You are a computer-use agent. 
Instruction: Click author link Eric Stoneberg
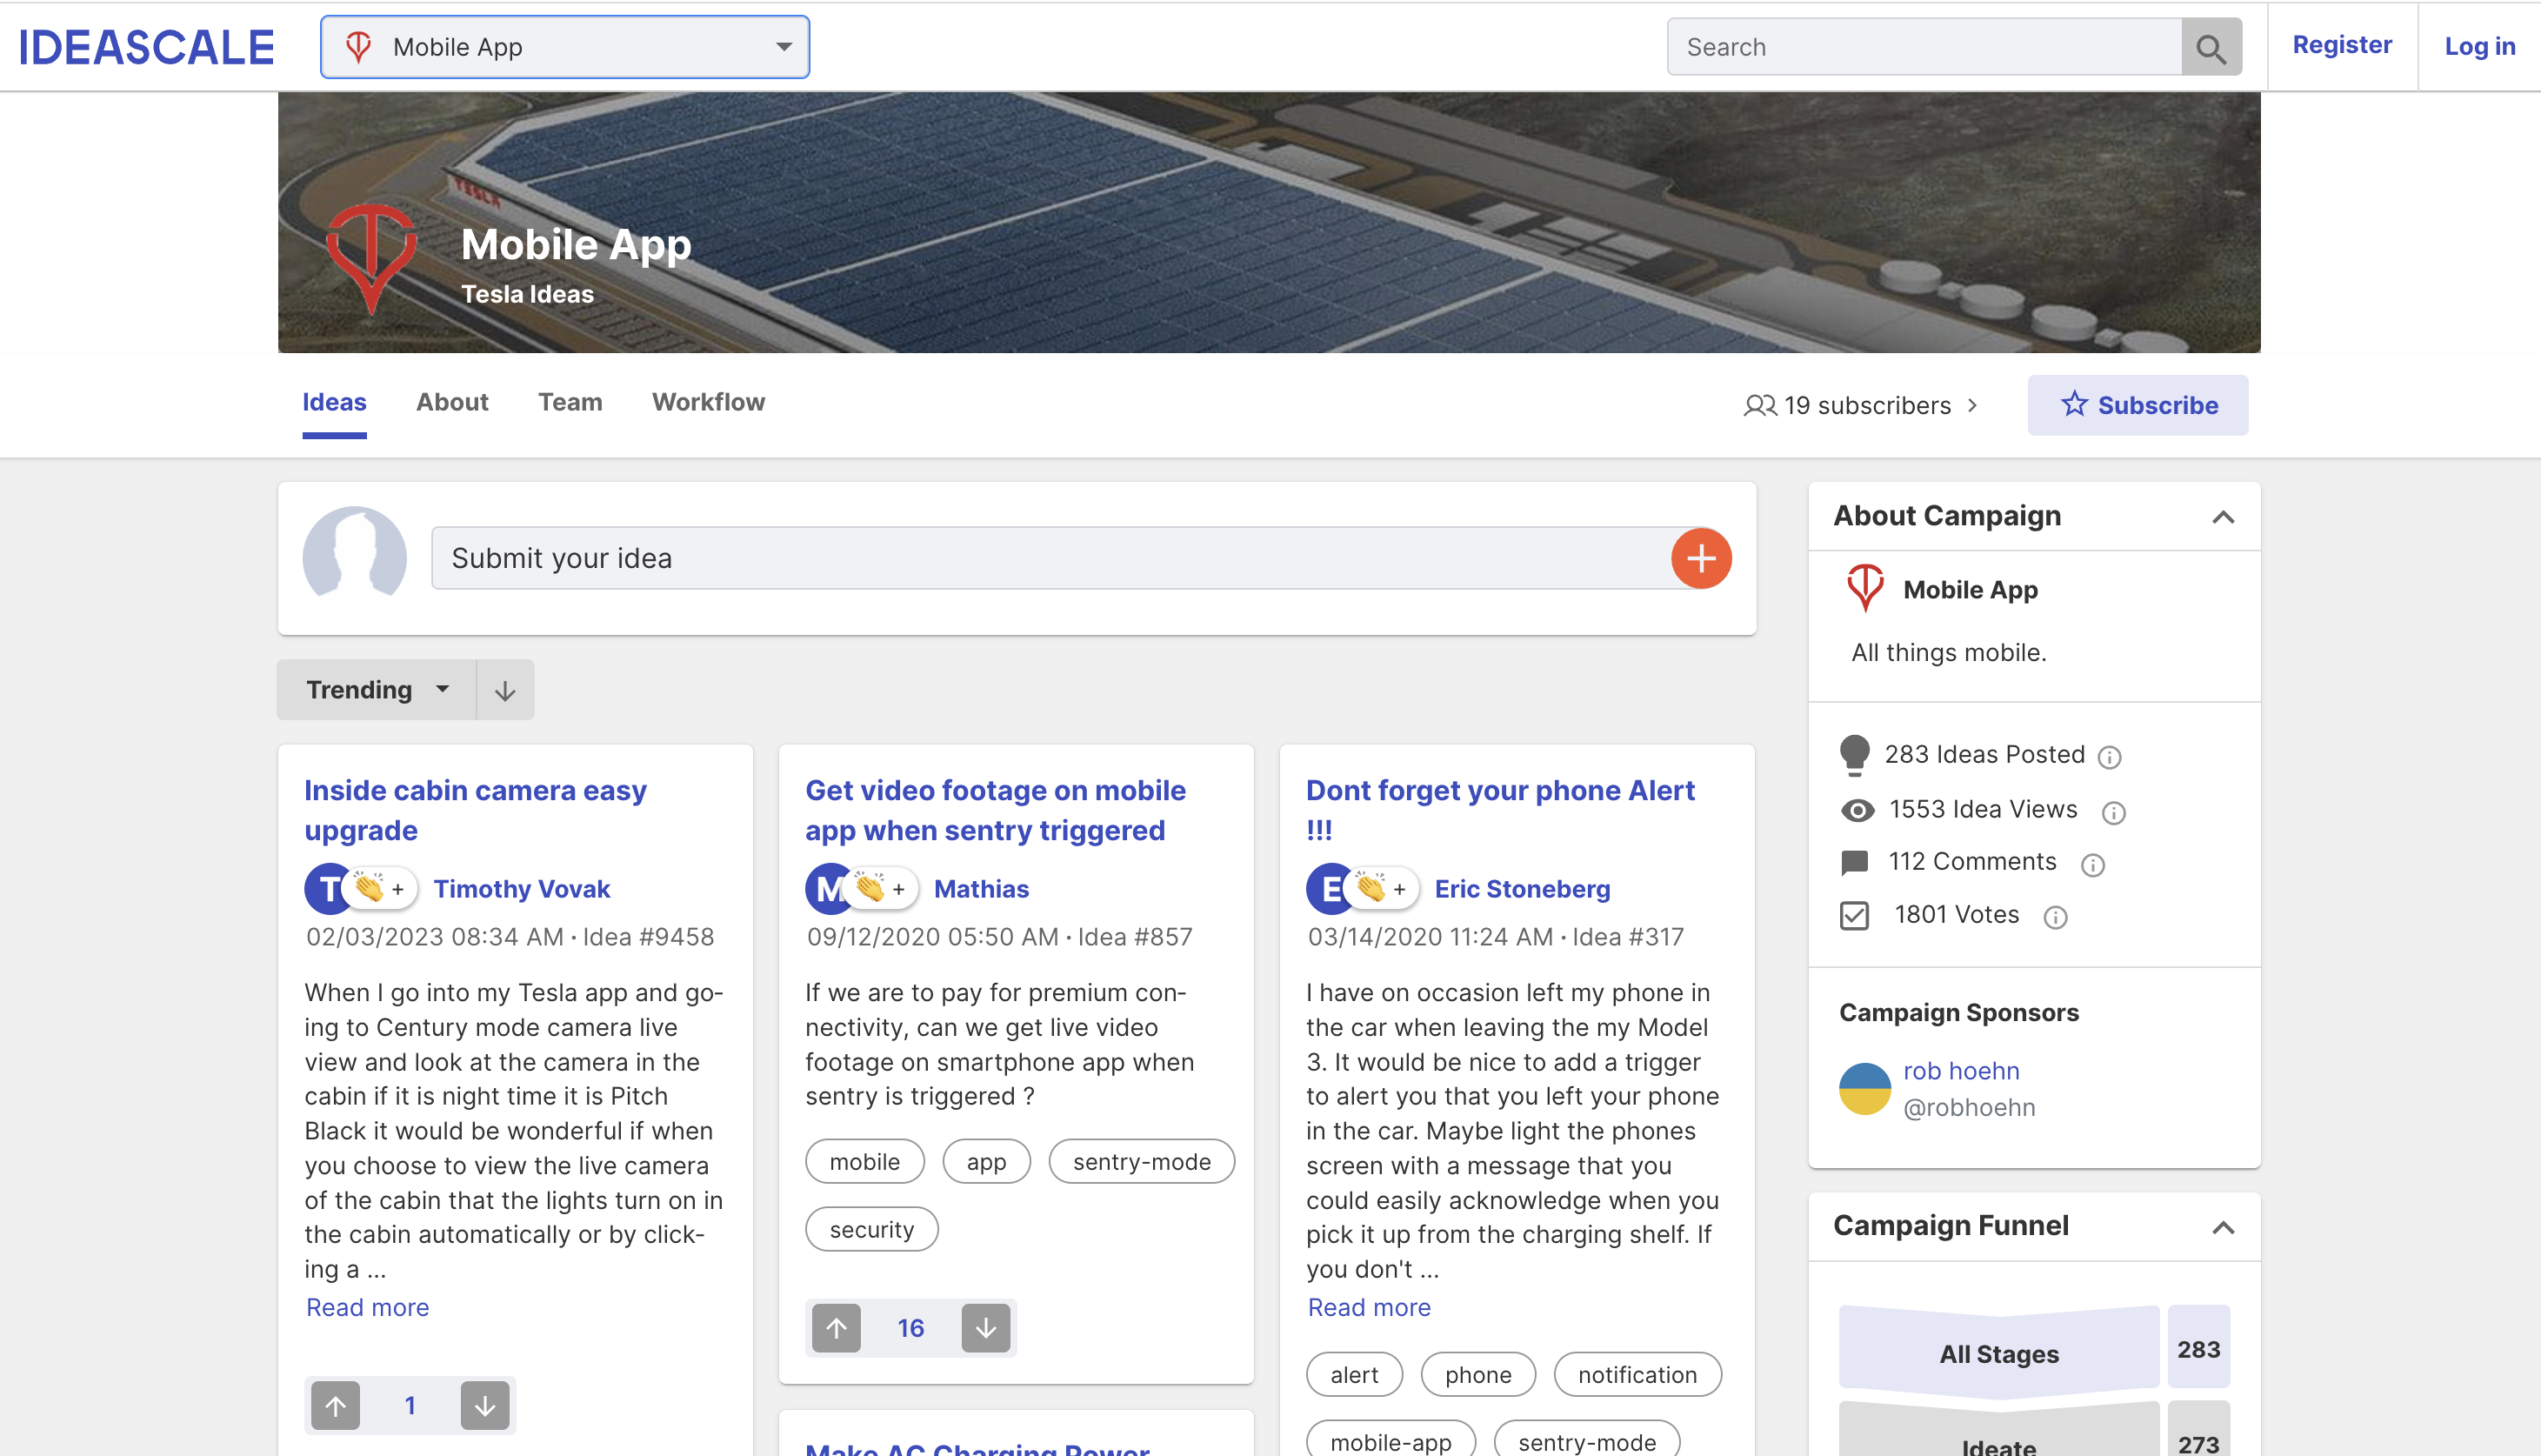pyautogui.click(x=1522, y=888)
